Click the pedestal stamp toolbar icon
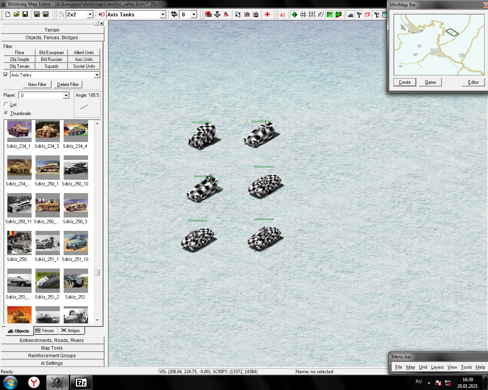Viewport: 488px width, 390px height. tap(217, 14)
